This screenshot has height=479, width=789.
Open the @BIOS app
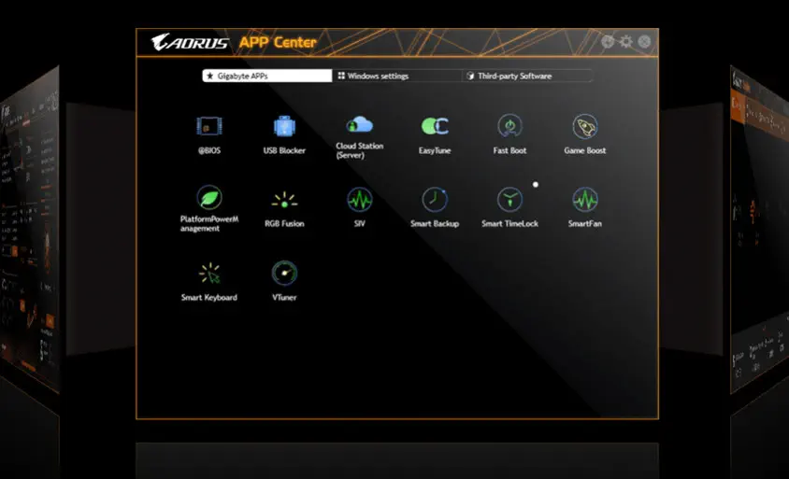click(208, 127)
